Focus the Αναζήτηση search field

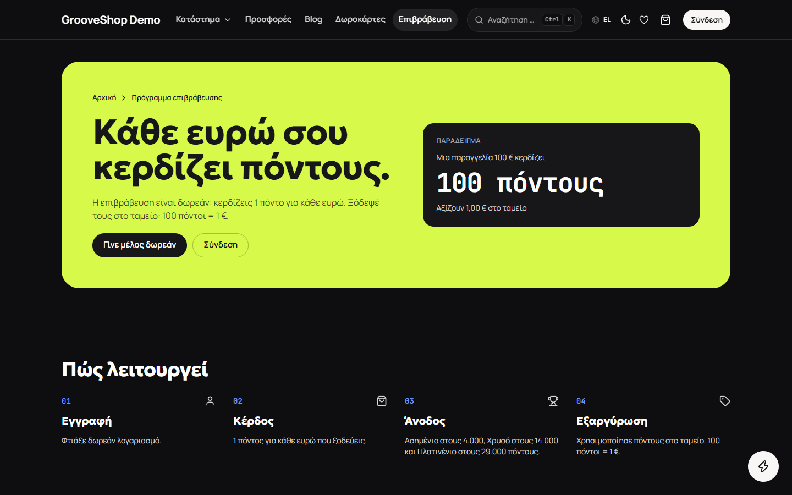click(524, 20)
